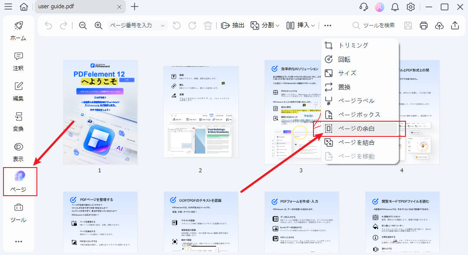Zoom out using the magnifier icon
Image resolution: width=468 pixels, height=255 pixels.
tap(82, 25)
